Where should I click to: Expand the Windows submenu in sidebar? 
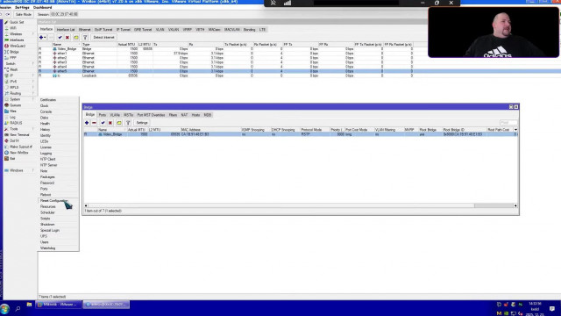pyautogui.click(x=33, y=170)
